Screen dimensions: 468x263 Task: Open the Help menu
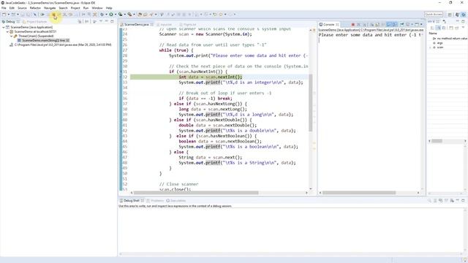[x=109, y=8]
